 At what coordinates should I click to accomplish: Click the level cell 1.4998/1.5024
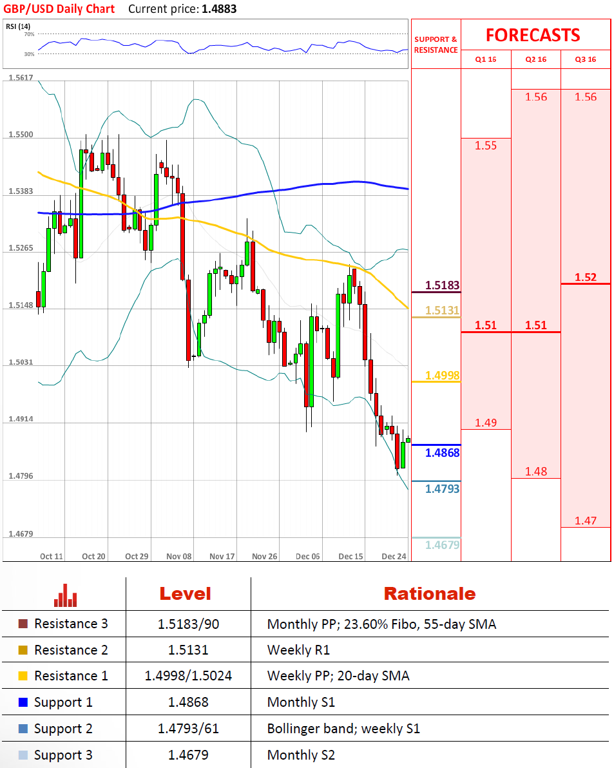[189, 676]
